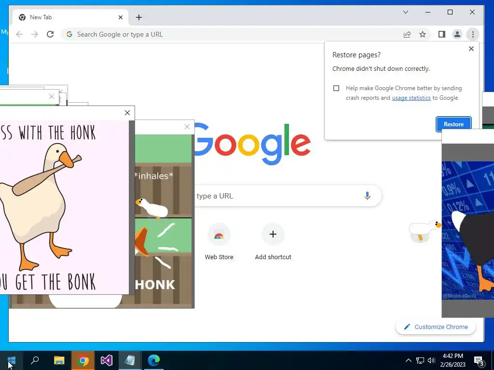Viewport: 494px width, 370px height.
Task: Open taskbar search magnifier
Action: (35, 360)
